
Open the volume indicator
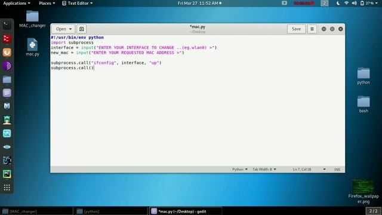pyautogui.click(x=354, y=3)
